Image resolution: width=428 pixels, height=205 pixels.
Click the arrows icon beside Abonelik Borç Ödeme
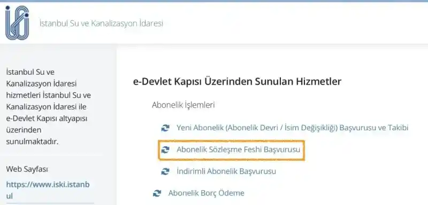coord(157,193)
